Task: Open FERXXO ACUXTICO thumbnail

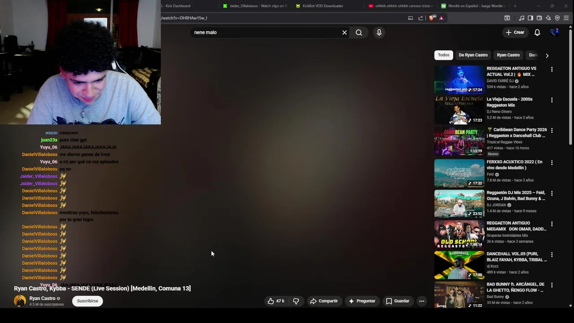Action: pos(459,173)
